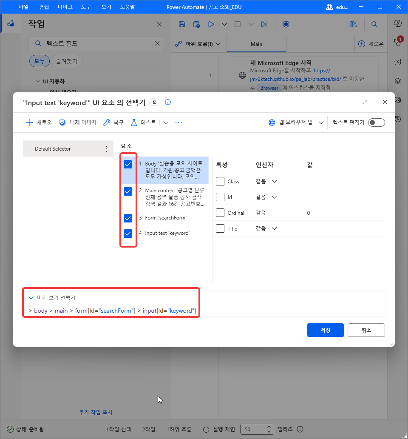Uncheck element 1 Body checkbox
Screen dimensions: 408x439
coord(128,164)
